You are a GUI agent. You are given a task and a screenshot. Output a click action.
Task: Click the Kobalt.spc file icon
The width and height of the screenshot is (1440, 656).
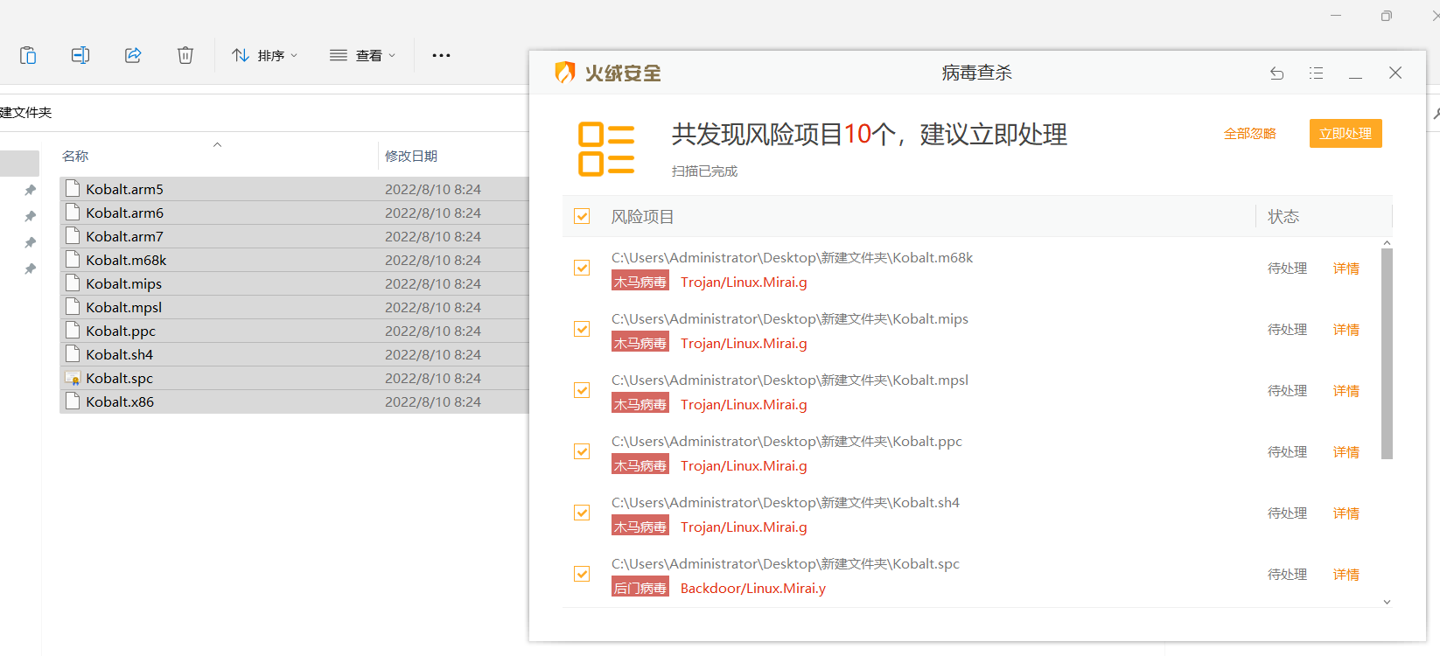(73, 378)
